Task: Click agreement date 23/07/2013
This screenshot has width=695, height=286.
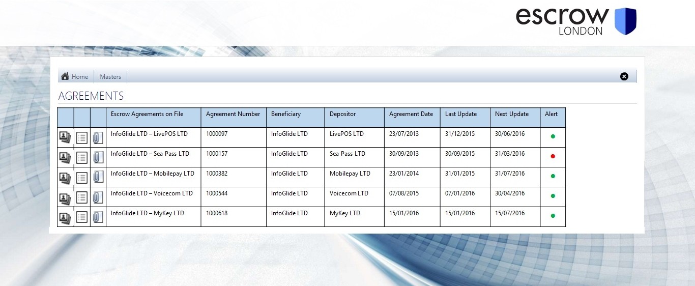Action: (x=404, y=134)
